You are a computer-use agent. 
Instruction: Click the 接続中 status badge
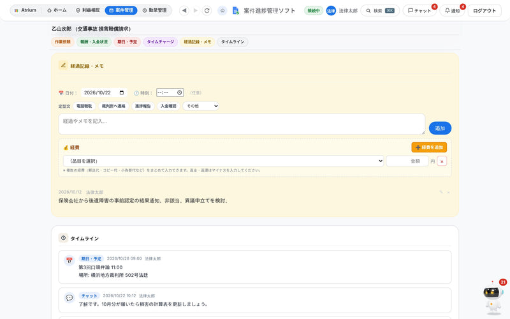click(314, 11)
